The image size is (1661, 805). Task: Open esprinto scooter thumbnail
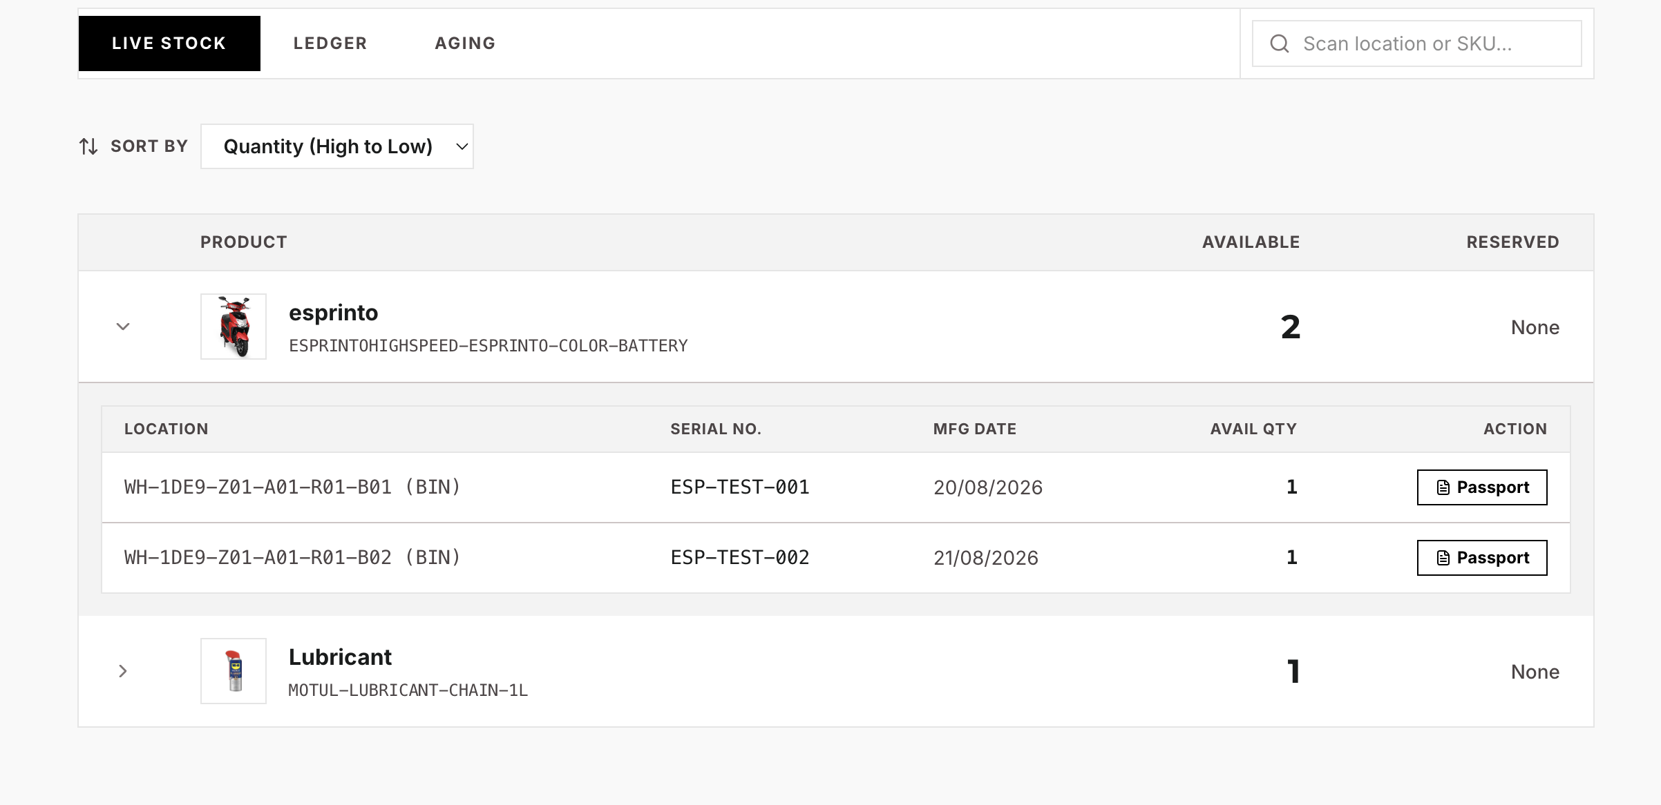[234, 327]
